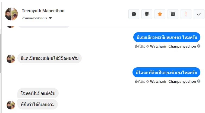Select the มีแต่เป็นของแม่ผม gray message bubble
This screenshot has width=205, height=113.
click(x=50, y=58)
